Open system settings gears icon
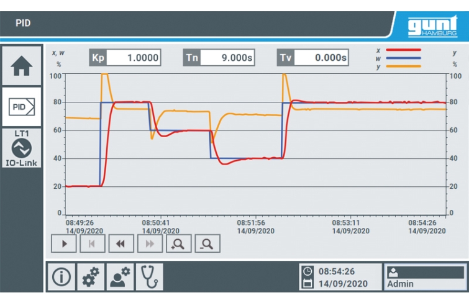 (x=91, y=277)
